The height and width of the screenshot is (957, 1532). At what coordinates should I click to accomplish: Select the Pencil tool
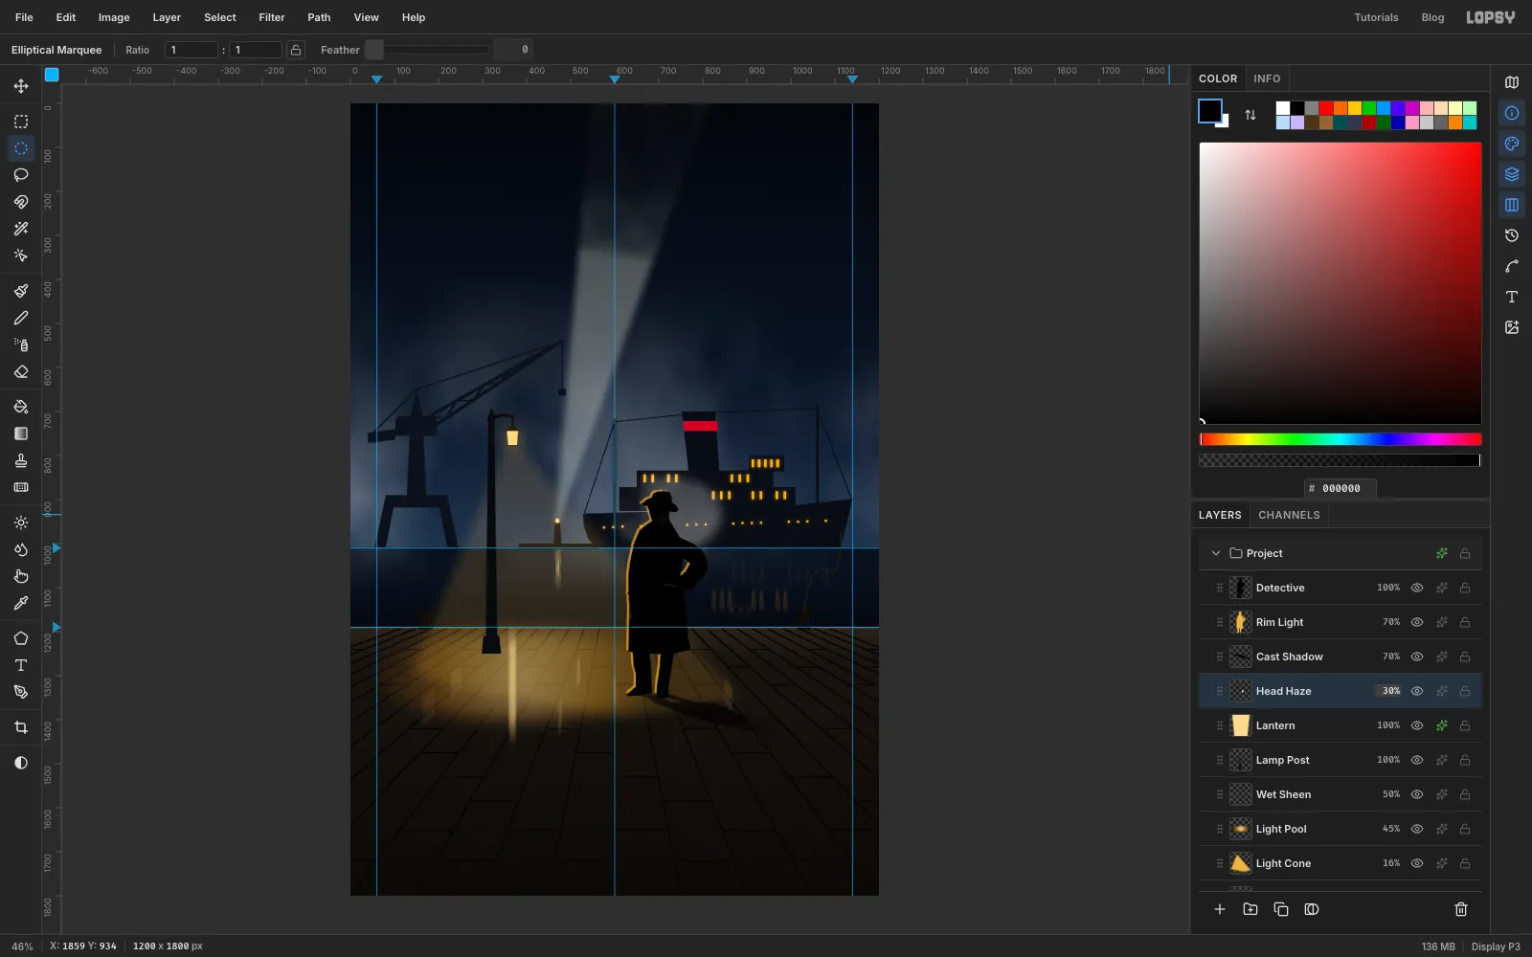tap(21, 318)
